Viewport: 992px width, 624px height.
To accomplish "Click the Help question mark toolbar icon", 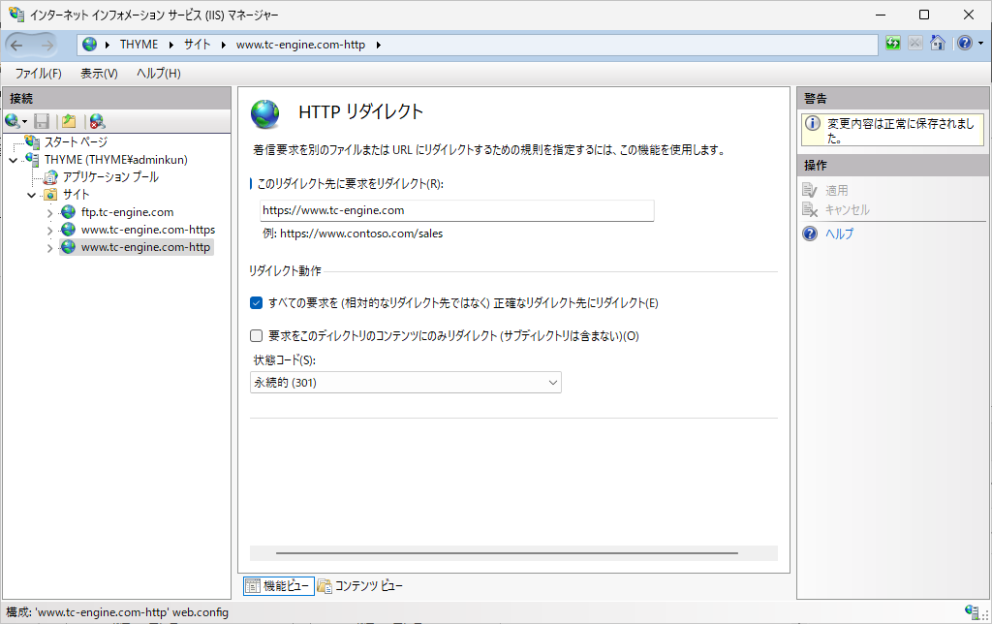I will point(964,43).
